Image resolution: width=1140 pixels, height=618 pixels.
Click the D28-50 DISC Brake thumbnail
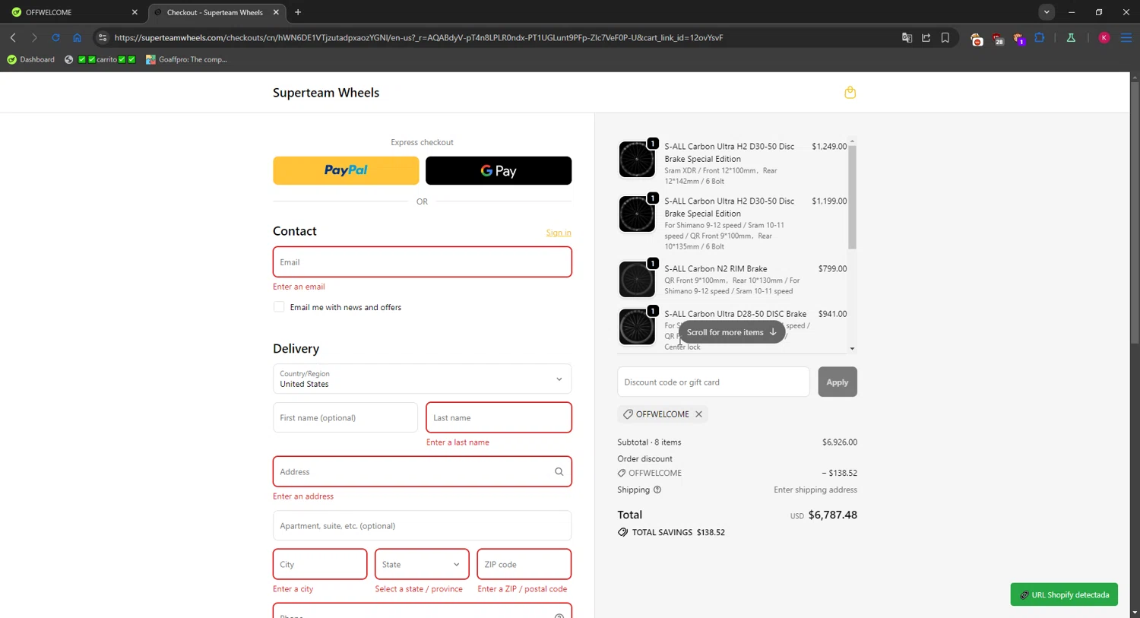click(x=637, y=327)
